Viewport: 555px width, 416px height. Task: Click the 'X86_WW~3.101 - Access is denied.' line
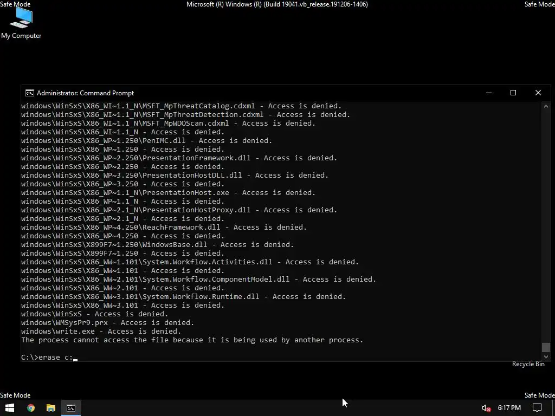click(x=123, y=305)
